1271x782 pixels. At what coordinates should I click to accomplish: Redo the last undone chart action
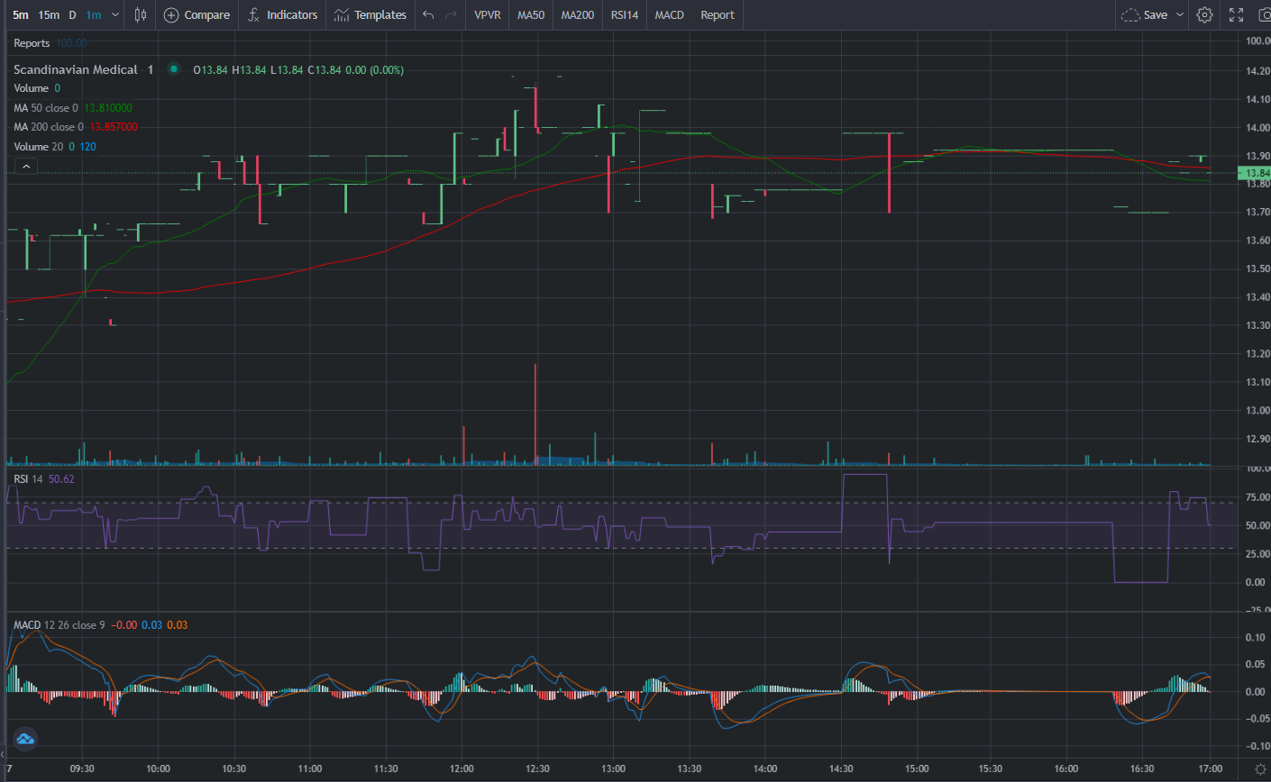[x=452, y=14]
